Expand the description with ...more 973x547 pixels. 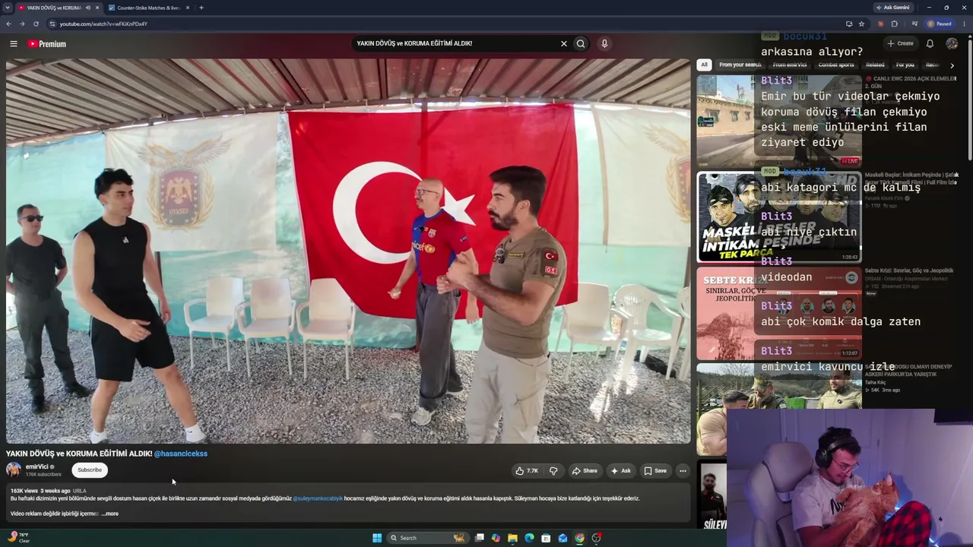[109, 514]
